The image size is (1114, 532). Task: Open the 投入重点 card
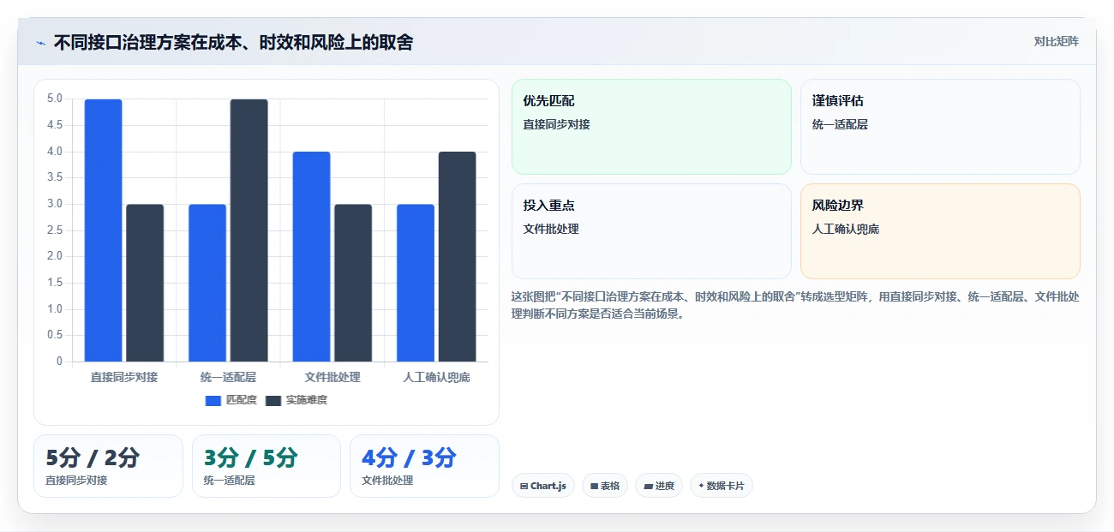(x=651, y=231)
